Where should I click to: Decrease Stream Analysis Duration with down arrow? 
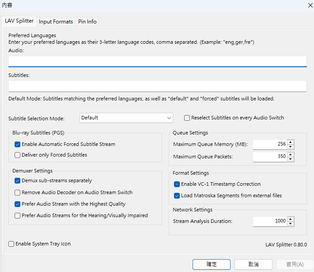click(x=290, y=223)
